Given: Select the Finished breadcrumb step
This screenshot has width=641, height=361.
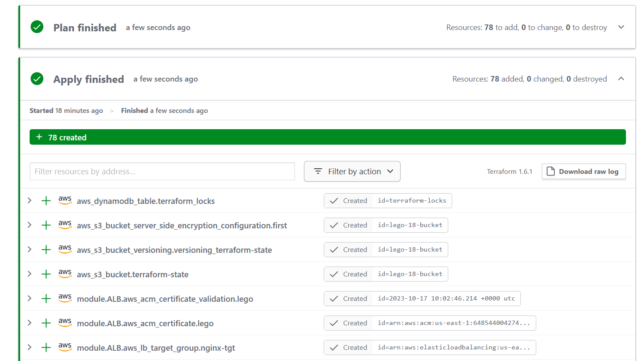Looking at the screenshot, I should 164,110.
